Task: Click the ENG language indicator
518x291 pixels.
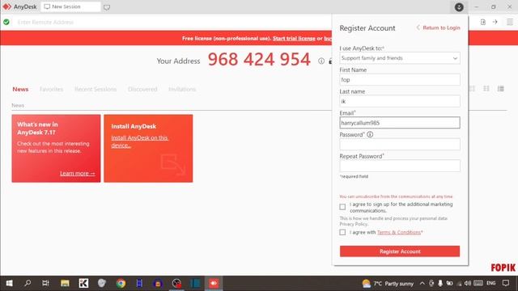Action: tap(491, 283)
